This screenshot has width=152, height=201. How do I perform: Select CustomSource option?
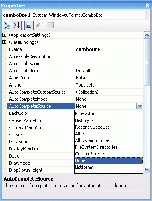click(109, 154)
